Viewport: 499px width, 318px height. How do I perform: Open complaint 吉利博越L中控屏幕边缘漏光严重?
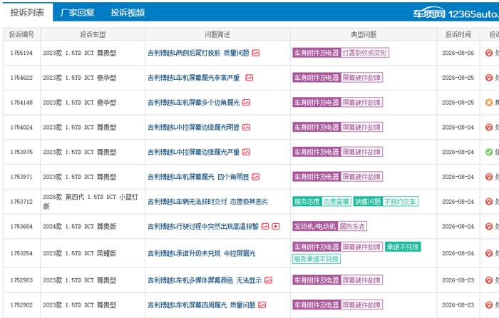[193, 152]
